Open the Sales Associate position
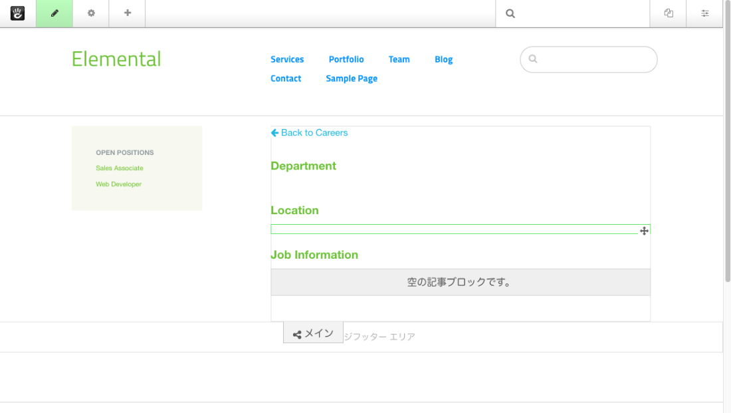Image resolution: width=731 pixels, height=413 pixels. 120,168
